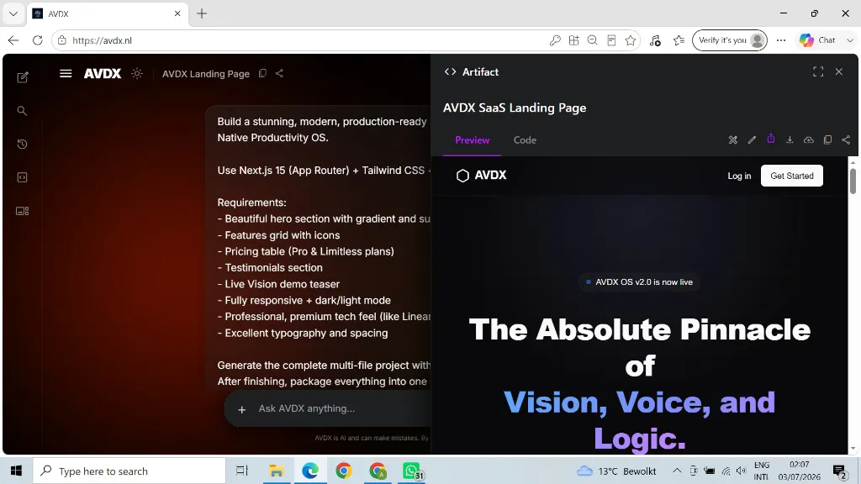Image resolution: width=861 pixels, height=484 pixels.
Task: Open the Copilot Chat button
Action: (x=817, y=40)
